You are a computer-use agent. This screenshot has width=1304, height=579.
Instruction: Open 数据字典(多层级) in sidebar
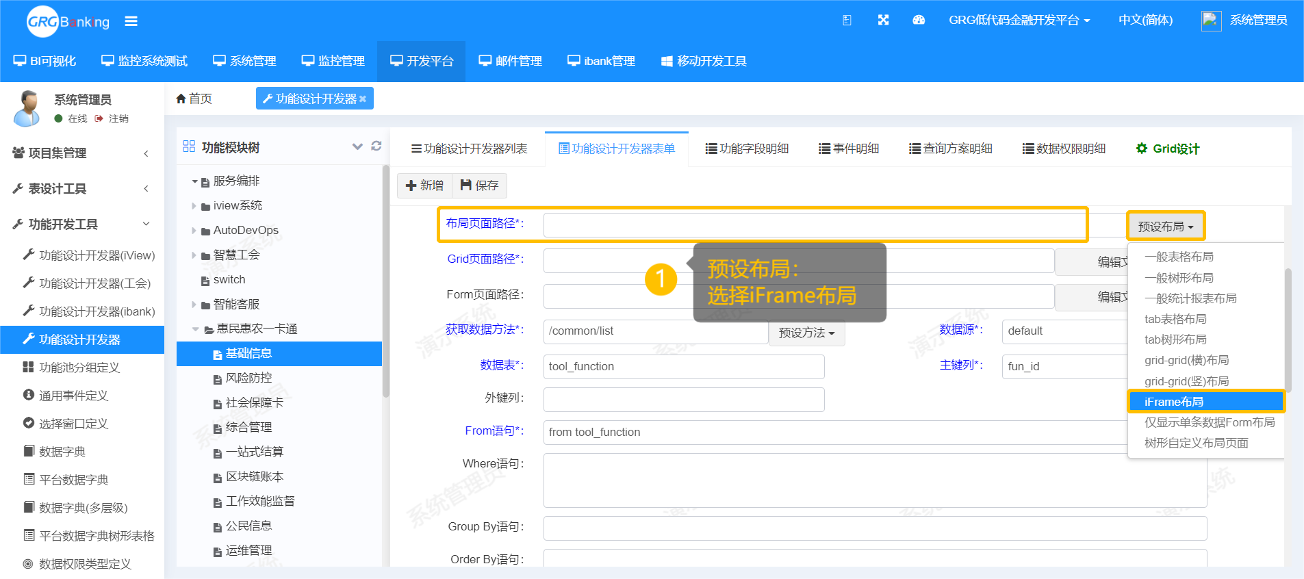tap(75, 508)
